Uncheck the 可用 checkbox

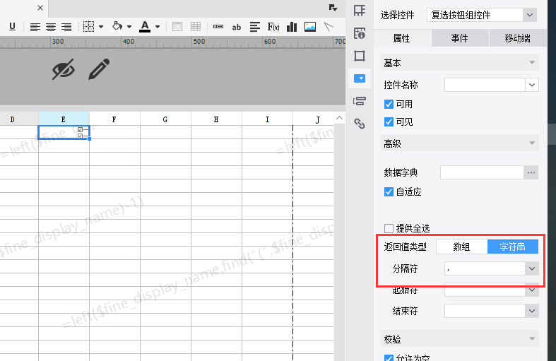[389, 105]
